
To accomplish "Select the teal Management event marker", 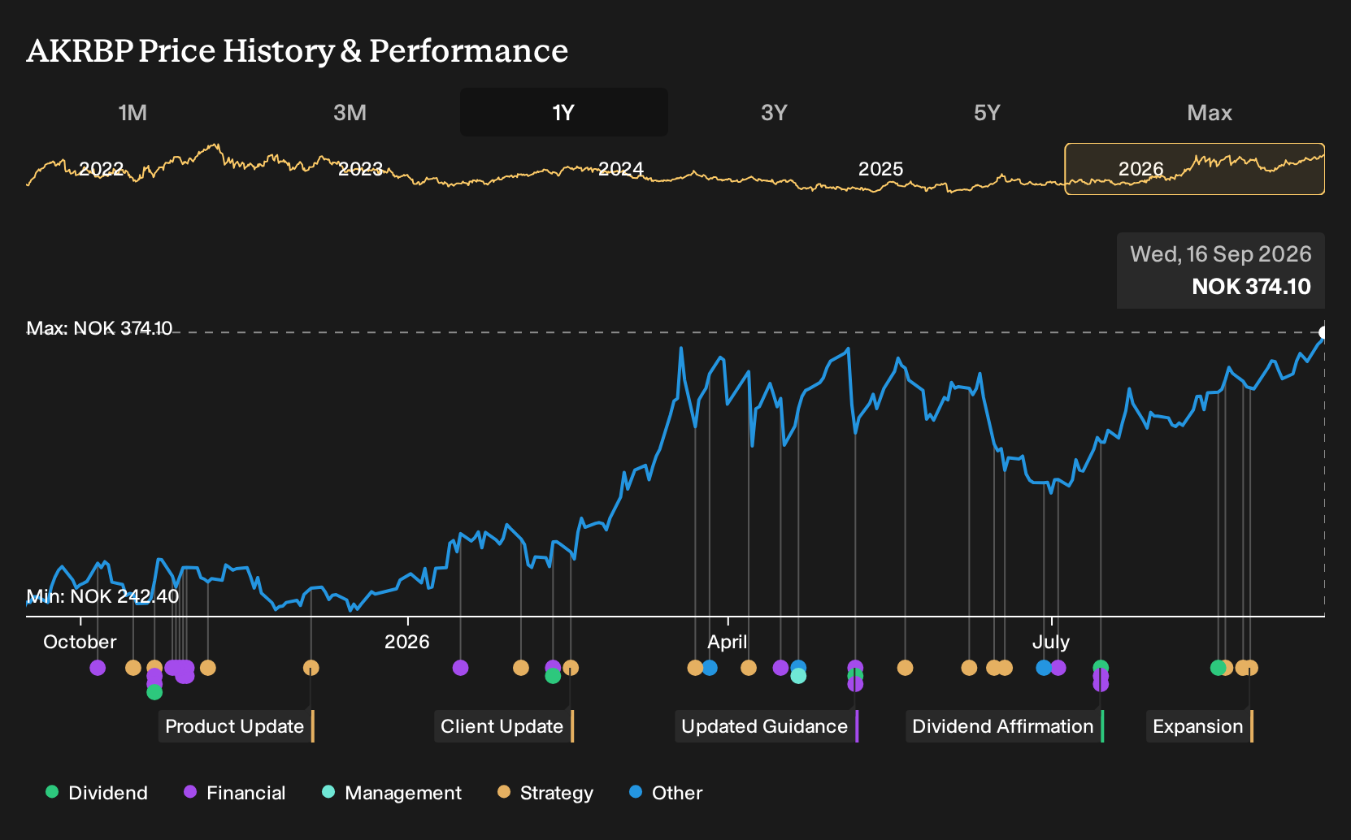I will [x=798, y=676].
